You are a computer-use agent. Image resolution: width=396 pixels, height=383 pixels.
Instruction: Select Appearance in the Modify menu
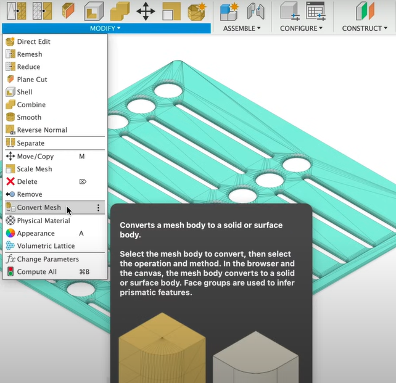pos(36,233)
